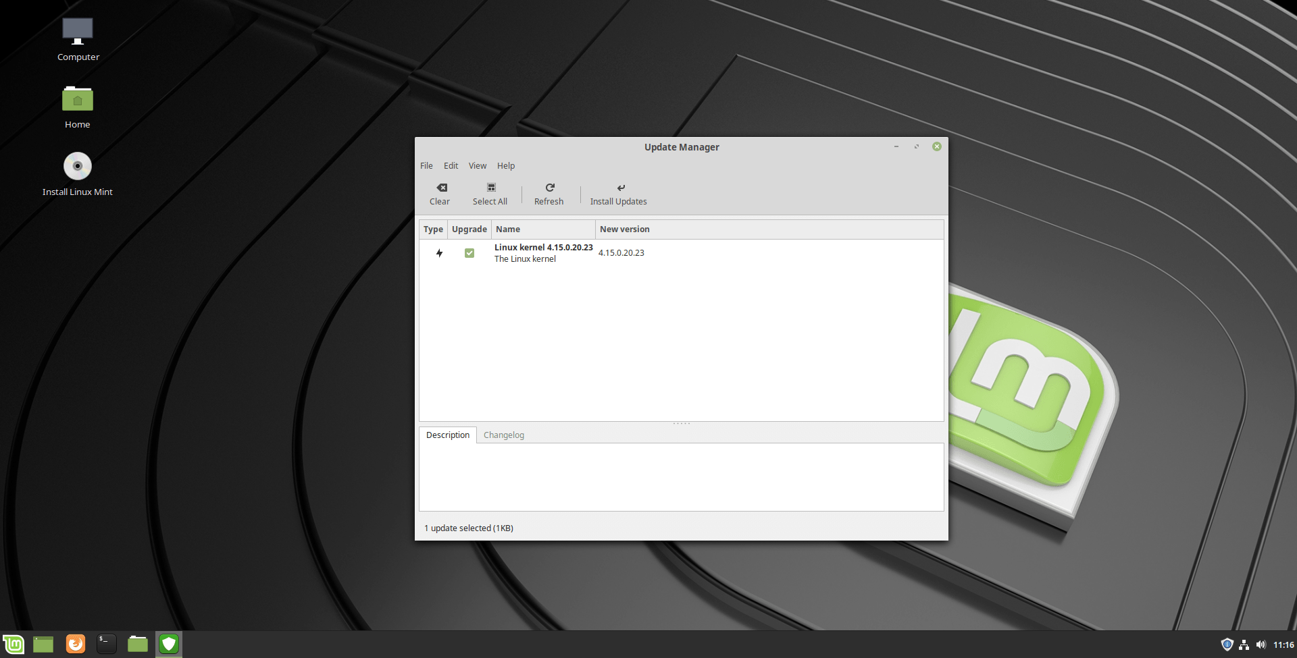Image resolution: width=1297 pixels, height=658 pixels.
Task: Open the Linux Mint start menu
Action: (14, 645)
